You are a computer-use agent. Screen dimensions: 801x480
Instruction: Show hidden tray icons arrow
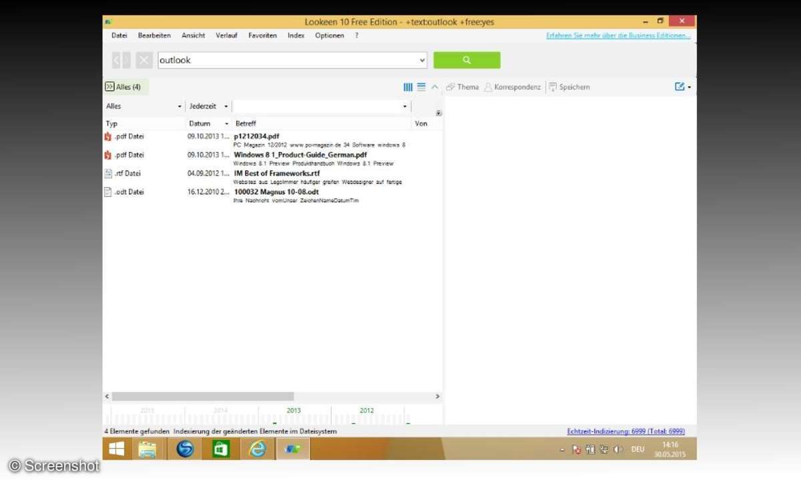pyautogui.click(x=562, y=450)
